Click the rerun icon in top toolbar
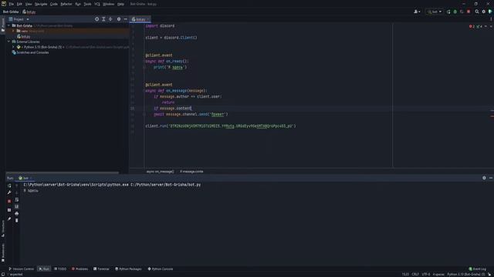This screenshot has width=494, height=277. 448,12
